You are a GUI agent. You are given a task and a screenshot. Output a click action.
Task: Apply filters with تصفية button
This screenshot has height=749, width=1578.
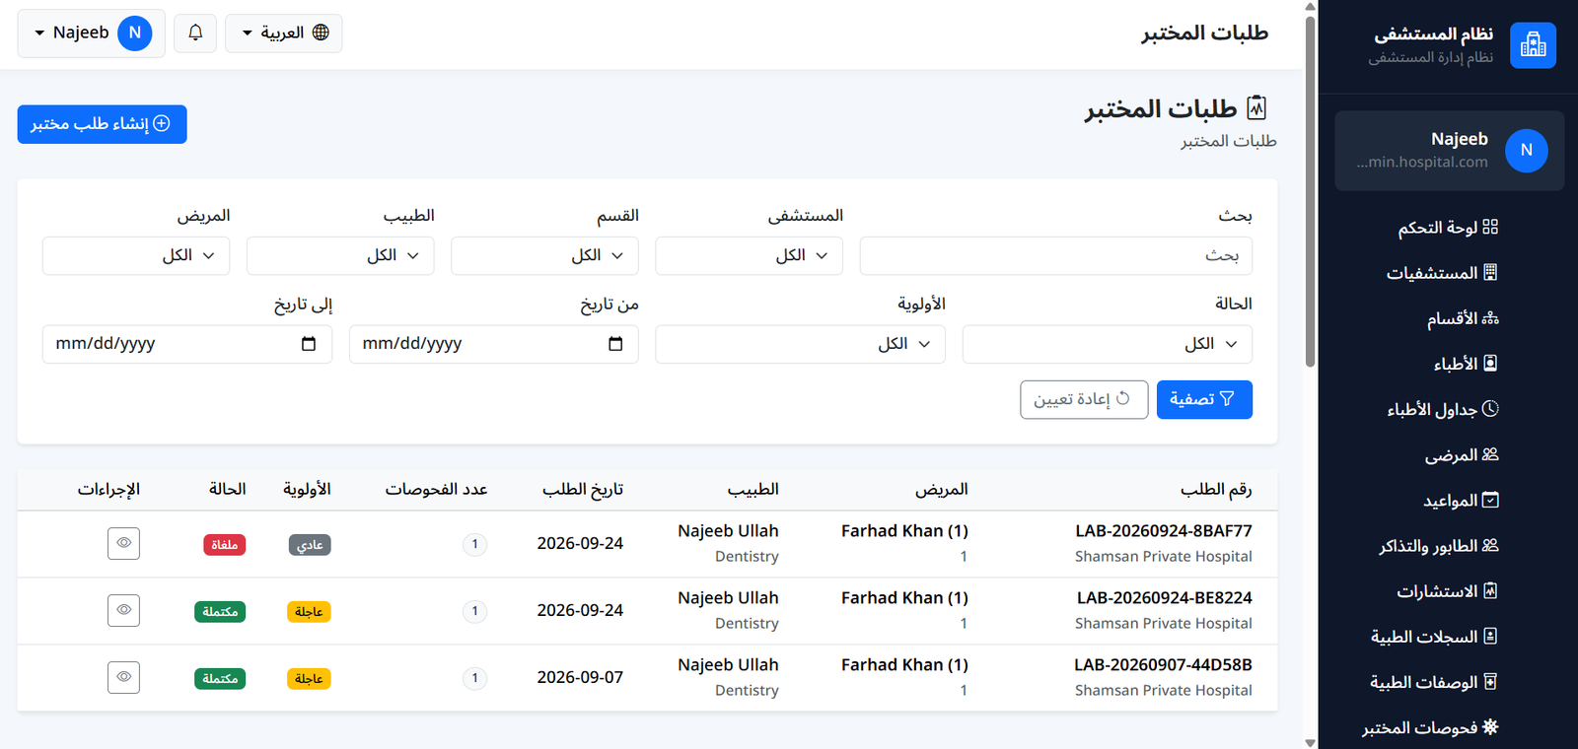[x=1204, y=399]
